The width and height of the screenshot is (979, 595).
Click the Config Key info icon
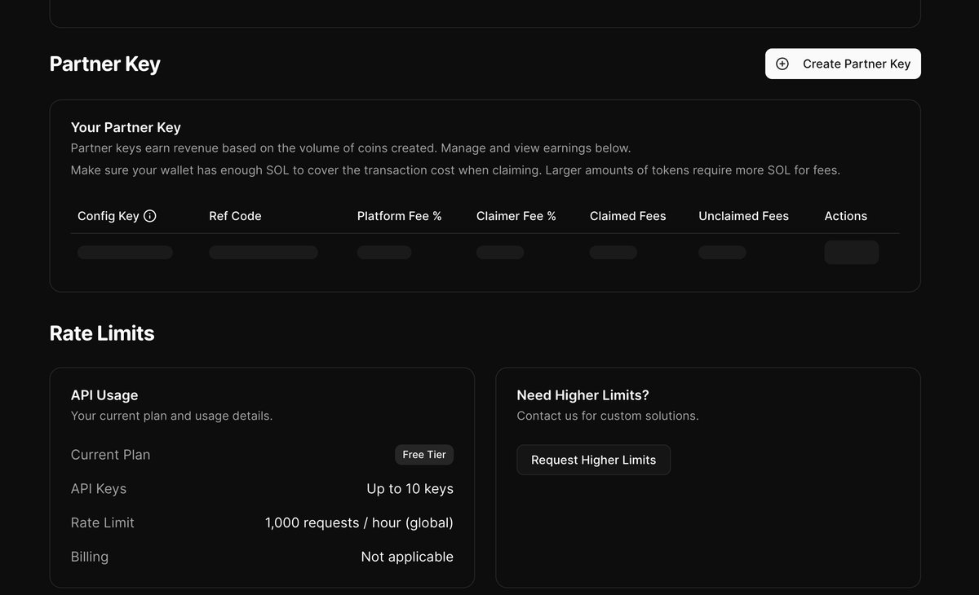coord(150,215)
